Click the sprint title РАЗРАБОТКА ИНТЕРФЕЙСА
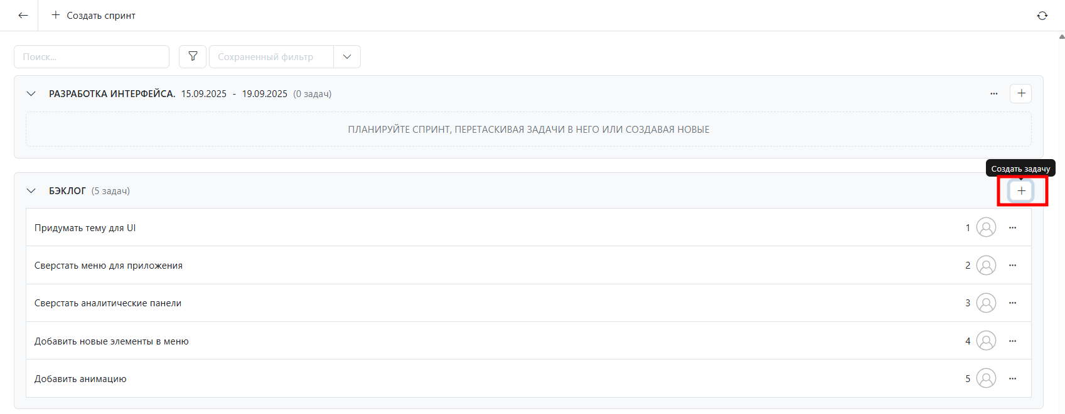1065x414 pixels. 112,93
